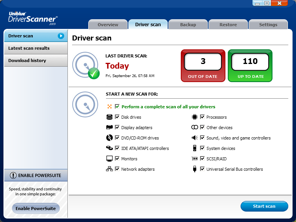The image size is (296, 222).
Task: Uncheck the complete scan of all drivers
Action: tap(117, 106)
